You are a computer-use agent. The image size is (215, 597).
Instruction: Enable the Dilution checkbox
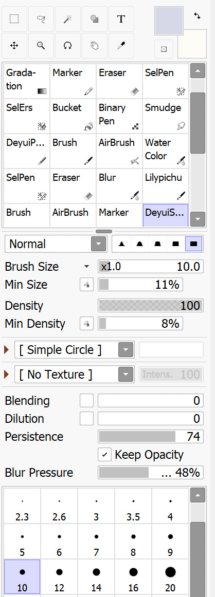click(x=86, y=418)
